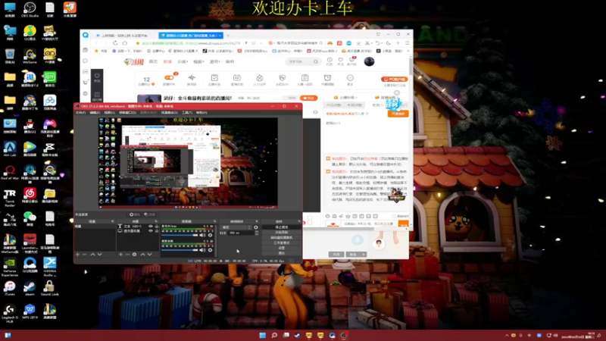The height and width of the screenshot is (341, 606).
Task: Click the 开始录制 button in OBS controls
Action: [x=281, y=233]
